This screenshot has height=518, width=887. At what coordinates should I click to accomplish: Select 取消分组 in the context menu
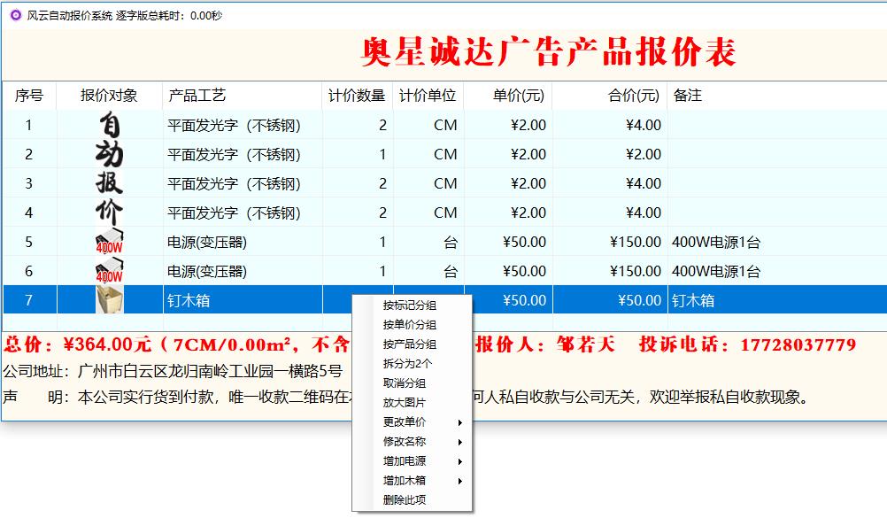405,383
